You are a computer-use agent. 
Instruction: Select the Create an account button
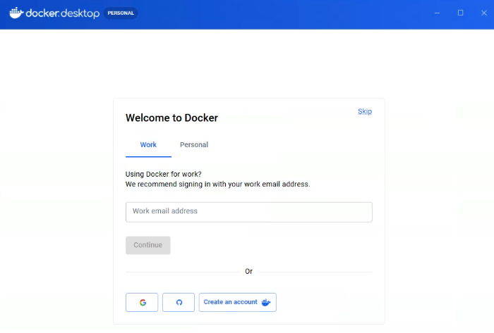click(238, 302)
